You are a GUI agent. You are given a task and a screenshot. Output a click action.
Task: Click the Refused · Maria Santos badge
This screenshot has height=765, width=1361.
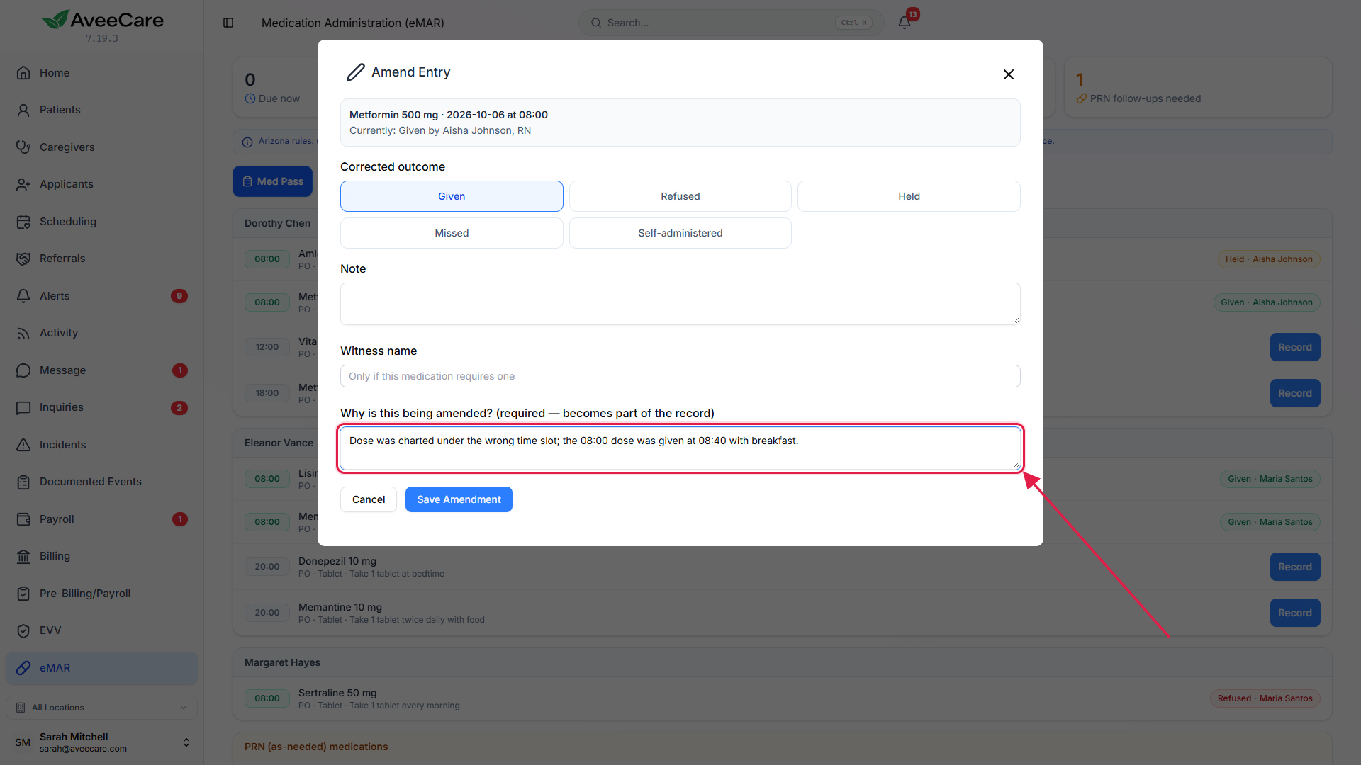1265,698
